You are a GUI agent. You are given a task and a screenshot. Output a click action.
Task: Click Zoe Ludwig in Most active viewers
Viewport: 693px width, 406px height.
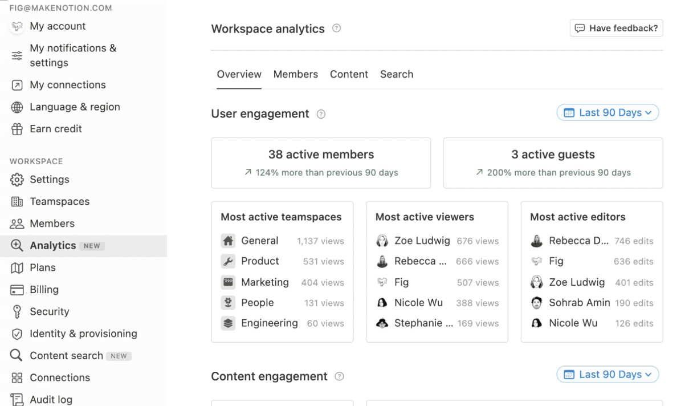[x=422, y=241]
